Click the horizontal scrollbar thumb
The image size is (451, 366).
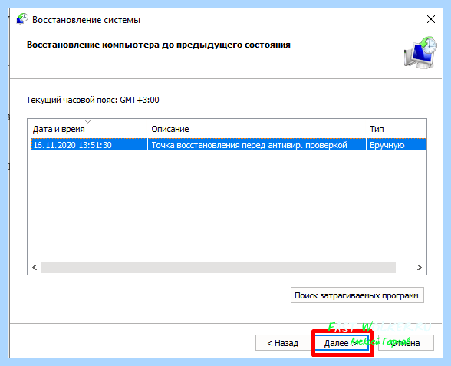tap(219, 267)
